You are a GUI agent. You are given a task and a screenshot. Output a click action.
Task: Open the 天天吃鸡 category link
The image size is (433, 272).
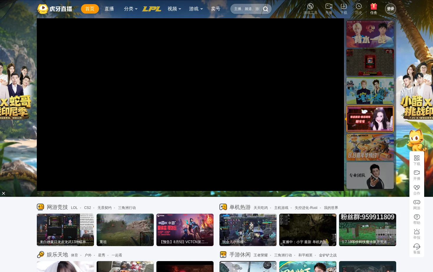tap(261, 208)
